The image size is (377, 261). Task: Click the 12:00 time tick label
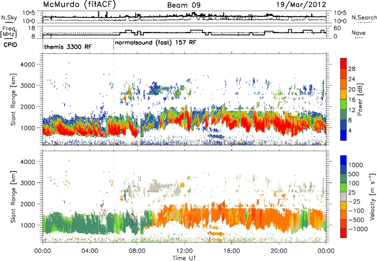pyautogui.click(x=184, y=251)
